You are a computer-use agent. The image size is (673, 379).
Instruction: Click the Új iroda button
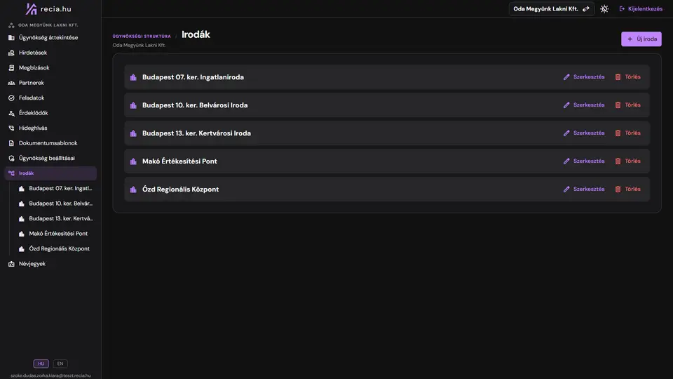click(641, 39)
